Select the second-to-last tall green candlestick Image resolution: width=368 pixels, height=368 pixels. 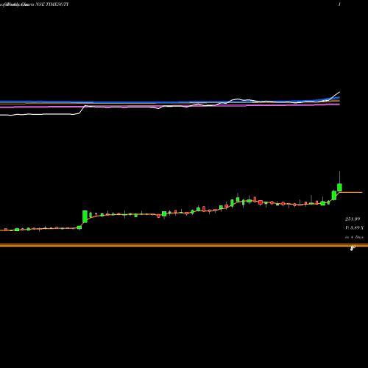tap(334, 195)
